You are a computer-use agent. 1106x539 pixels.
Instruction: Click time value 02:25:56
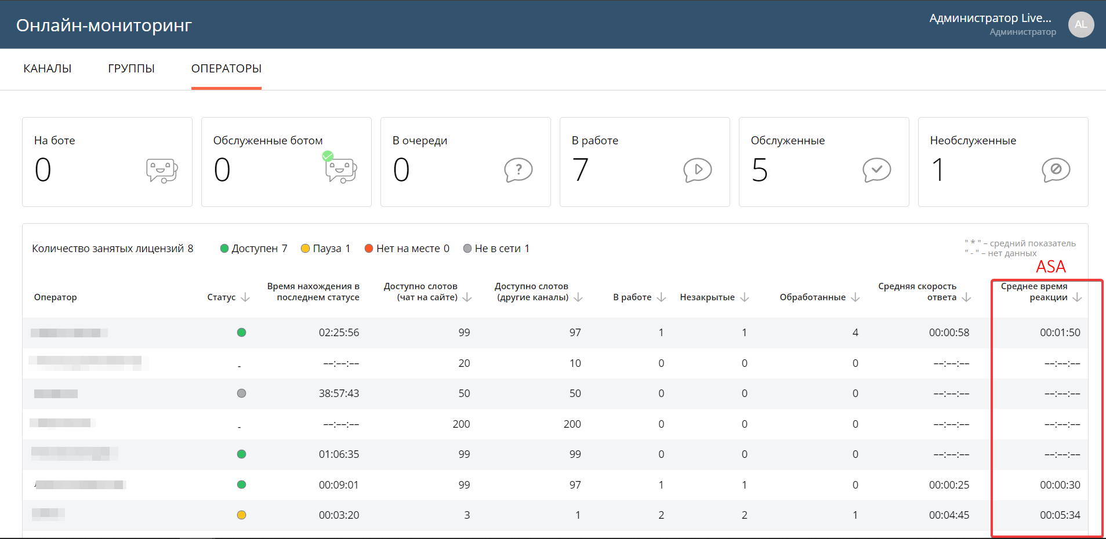(x=339, y=333)
